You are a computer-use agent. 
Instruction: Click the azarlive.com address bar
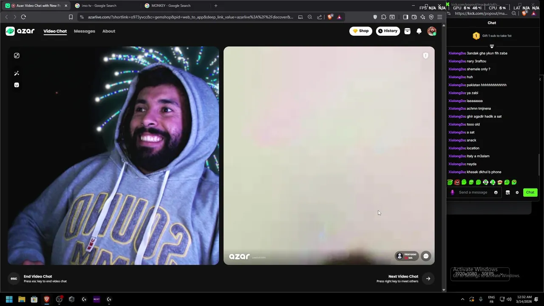(190, 17)
